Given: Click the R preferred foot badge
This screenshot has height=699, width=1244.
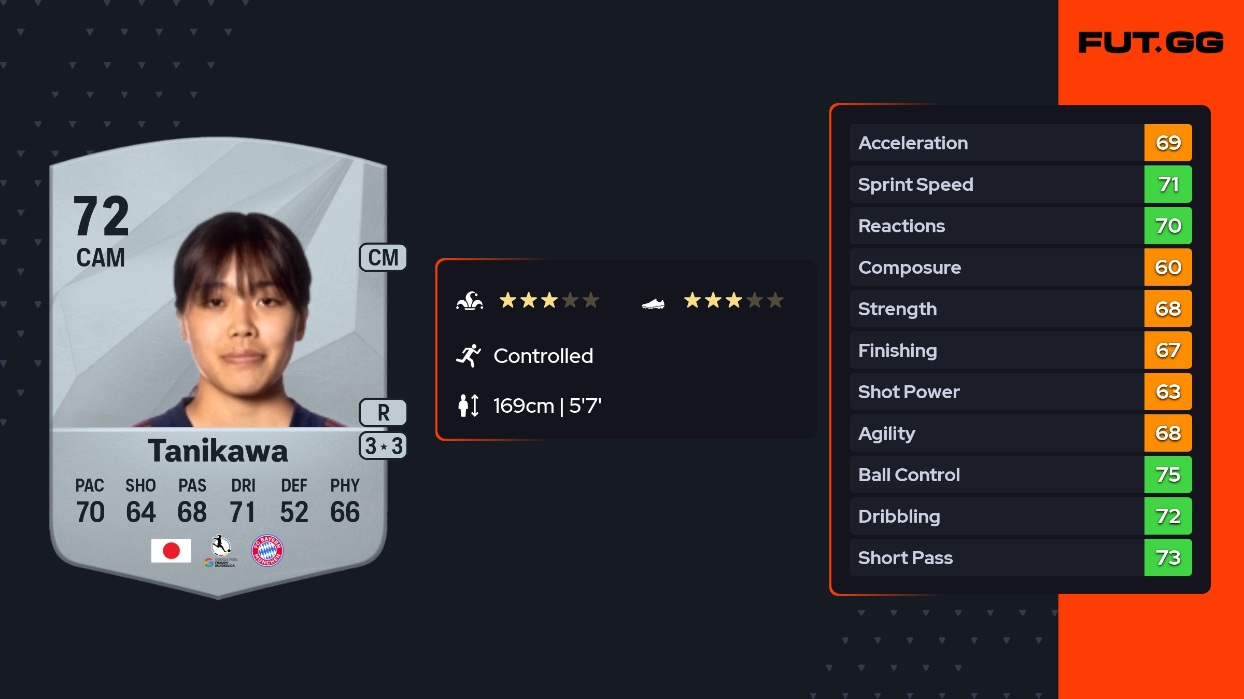Looking at the screenshot, I should point(383,413).
